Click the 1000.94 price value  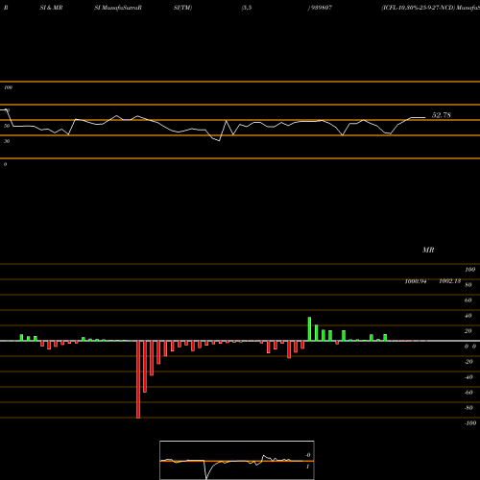coord(416,281)
